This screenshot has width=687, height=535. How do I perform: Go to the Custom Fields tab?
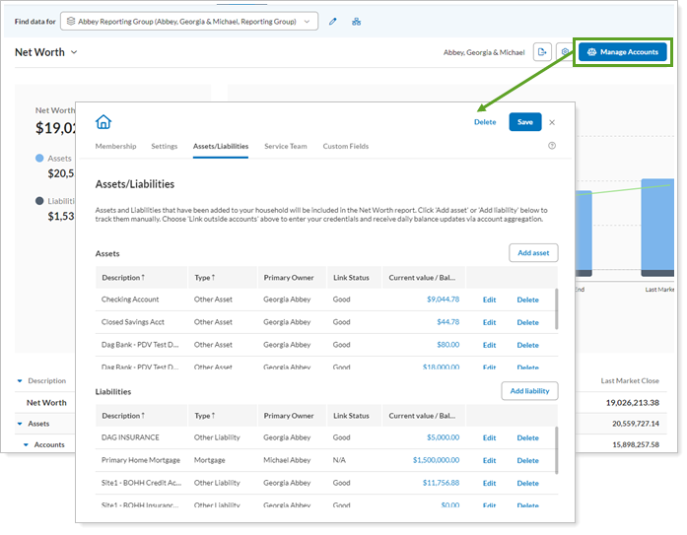[345, 146]
